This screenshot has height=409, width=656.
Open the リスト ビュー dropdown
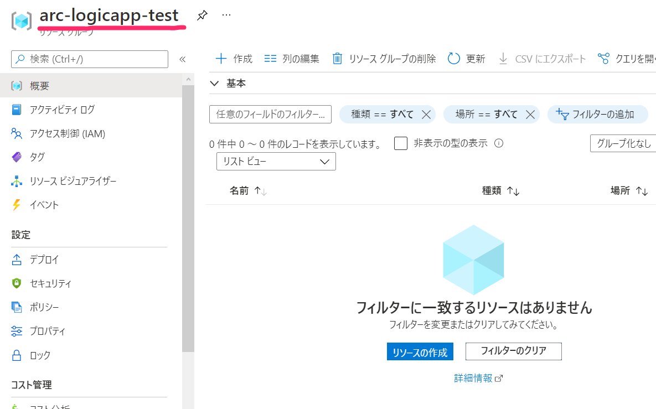tap(276, 162)
